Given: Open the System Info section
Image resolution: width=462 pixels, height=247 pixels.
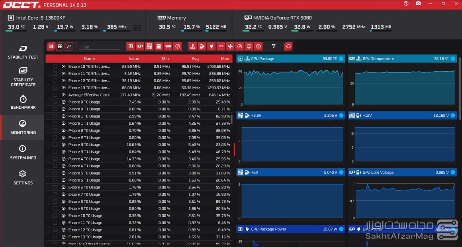Looking at the screenshot, I should 23,153.
